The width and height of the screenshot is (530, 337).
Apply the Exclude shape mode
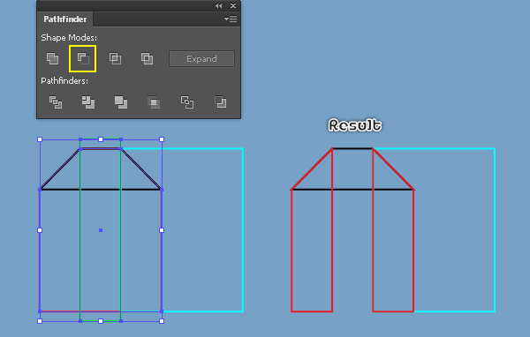tap(147, 59)
